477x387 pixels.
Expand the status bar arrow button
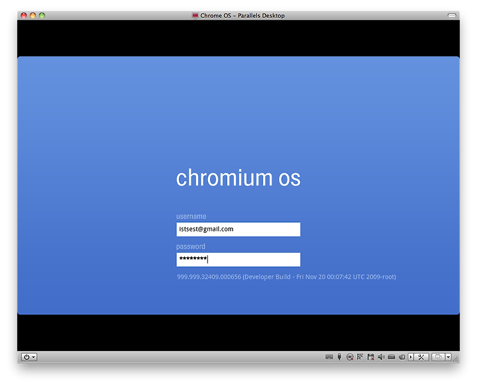[411, 357]
